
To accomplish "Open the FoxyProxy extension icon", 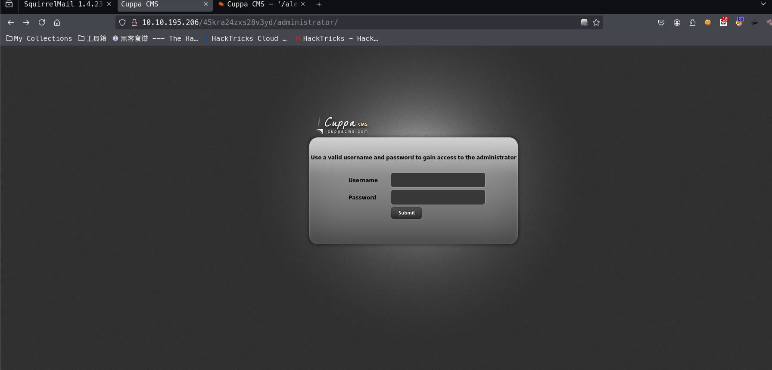I will coord(739,22).
